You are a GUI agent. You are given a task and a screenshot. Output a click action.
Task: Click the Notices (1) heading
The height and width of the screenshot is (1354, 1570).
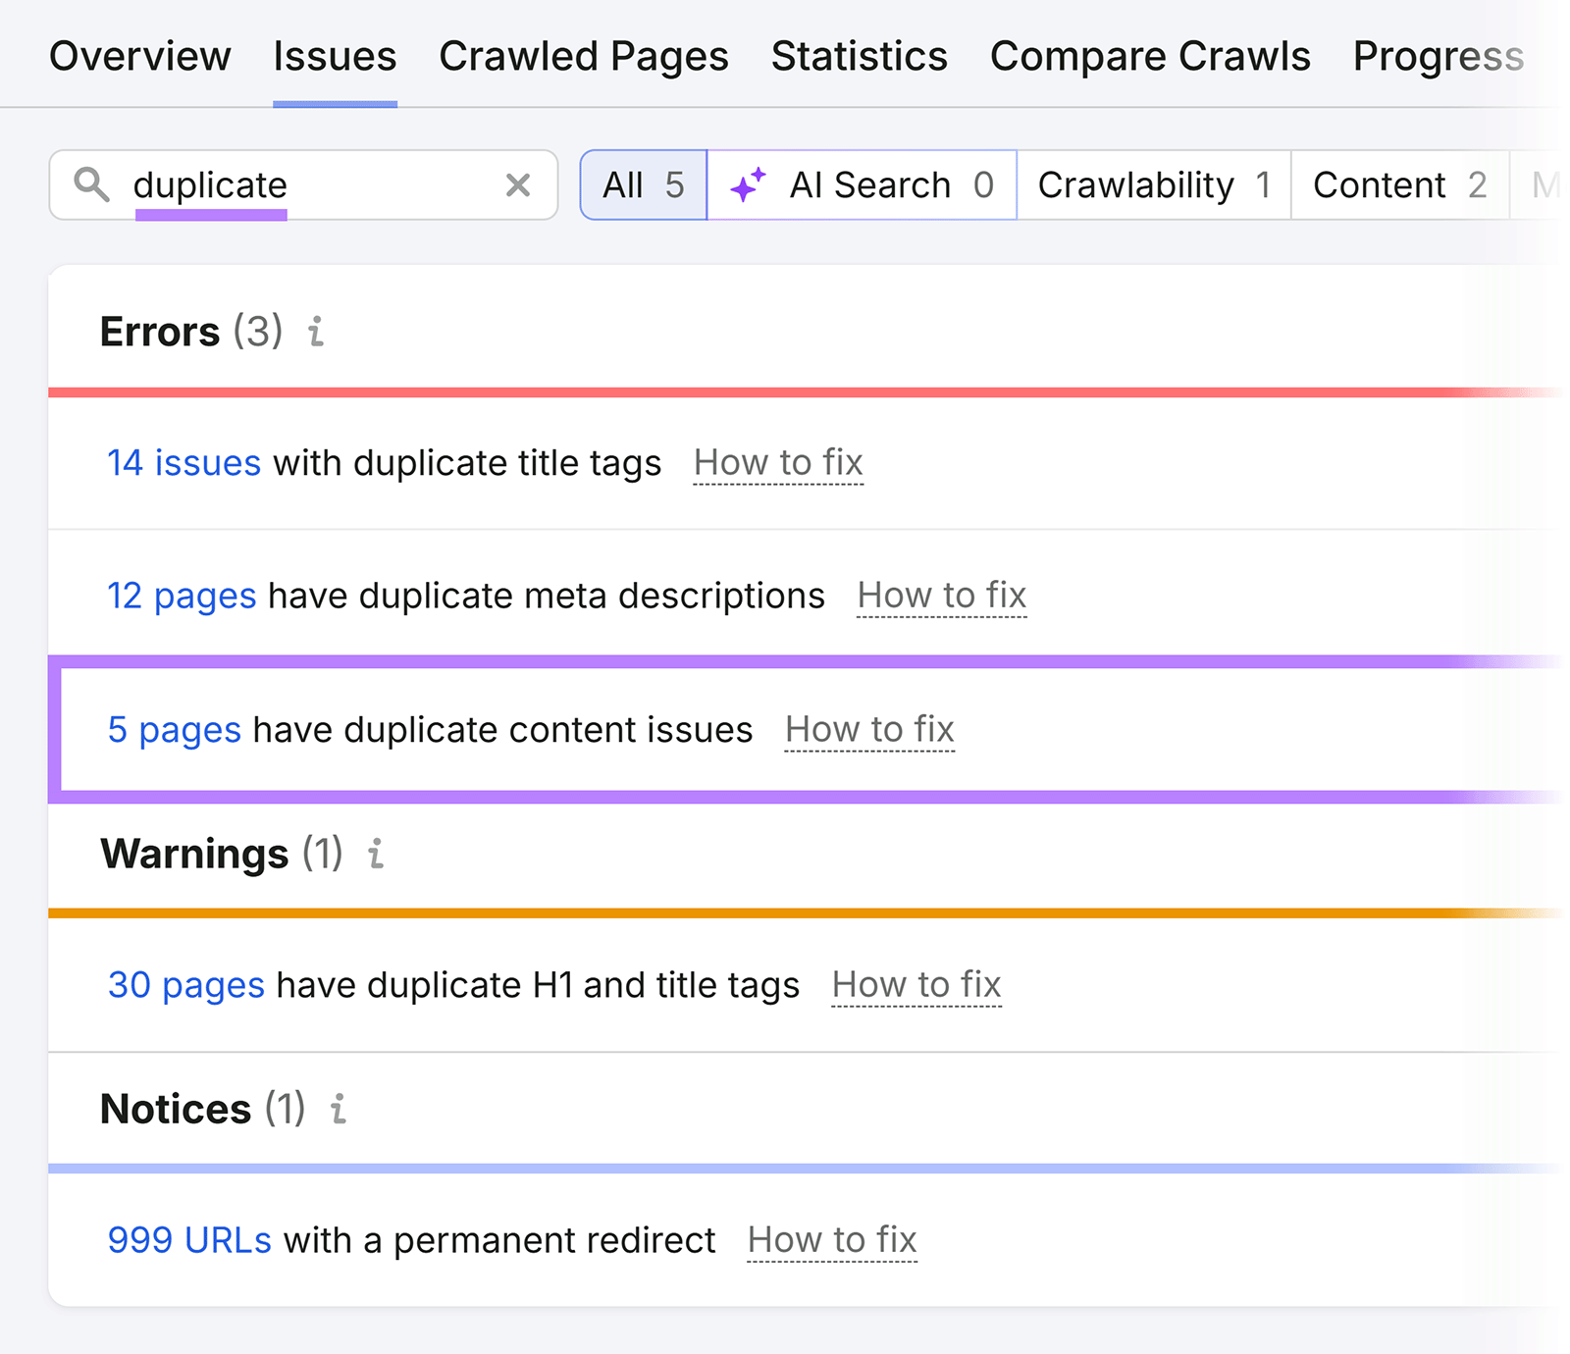(x=203, y=1109)
